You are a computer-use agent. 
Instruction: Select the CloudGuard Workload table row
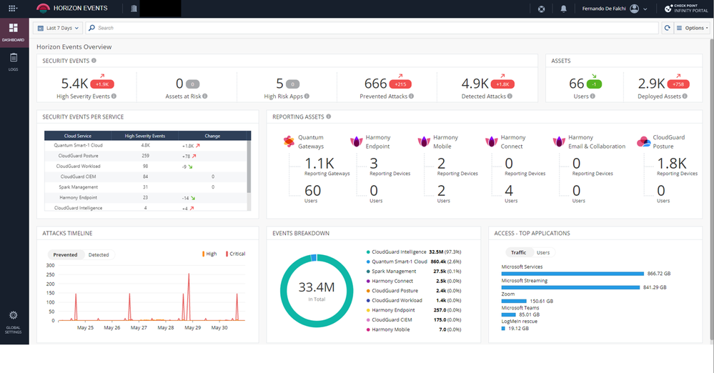[x=146, y=166]
